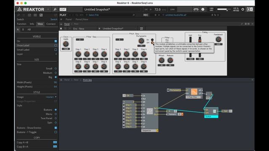
Task: Click the record button in REC bar
Action: click(x=156, y=15)
